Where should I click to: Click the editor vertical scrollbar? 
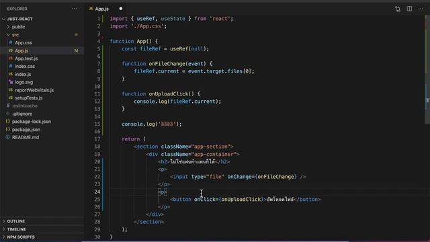tap(427, 69)
